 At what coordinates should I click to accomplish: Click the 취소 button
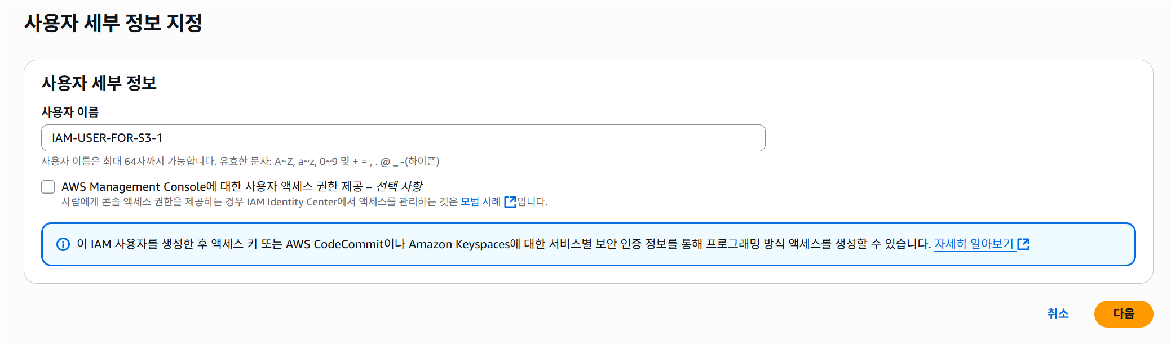[1058, 313]
